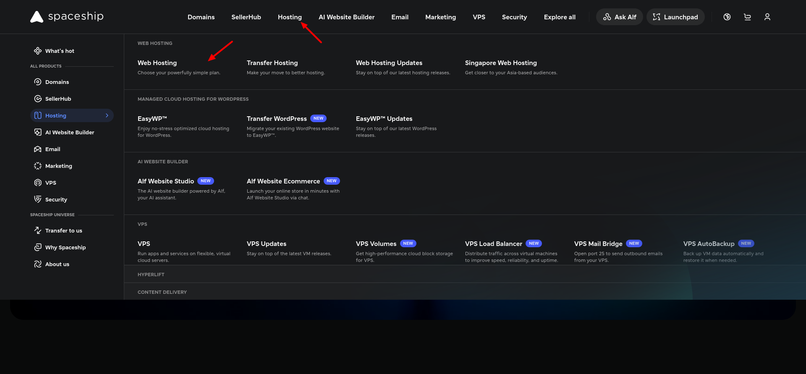Open the Hosting top menu

point(290,17)
